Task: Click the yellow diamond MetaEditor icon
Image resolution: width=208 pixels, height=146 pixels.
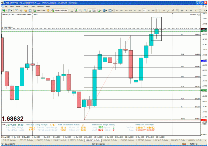Action: coord(48,10)
